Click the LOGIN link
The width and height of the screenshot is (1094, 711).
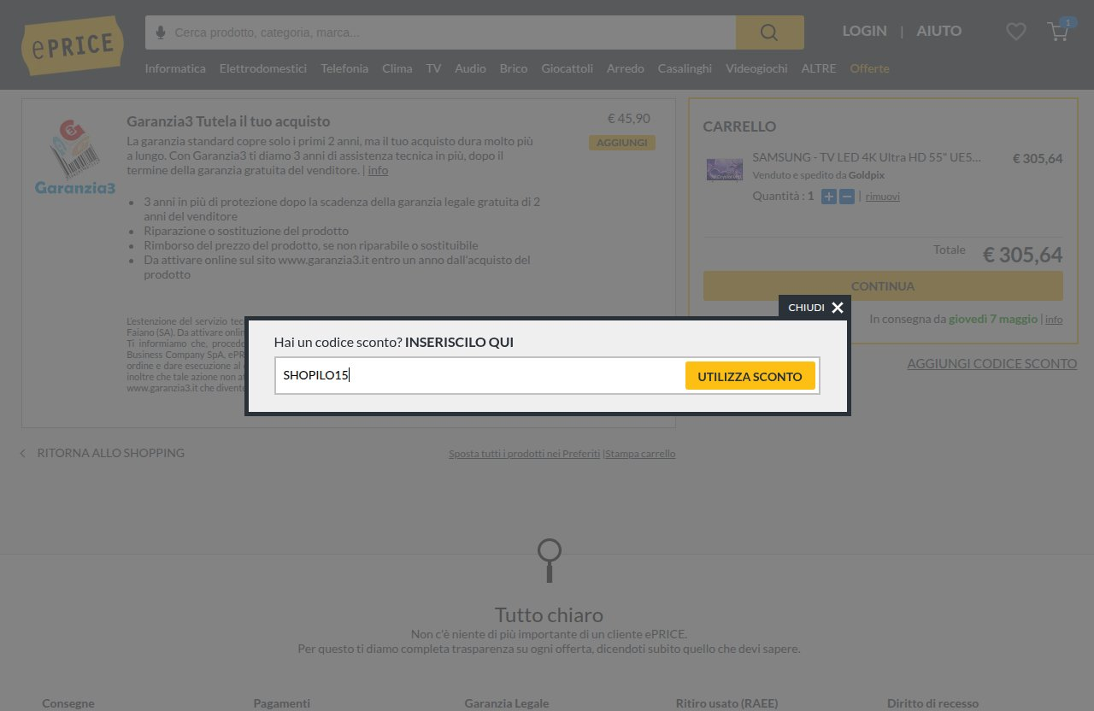[x=864, y=31]
